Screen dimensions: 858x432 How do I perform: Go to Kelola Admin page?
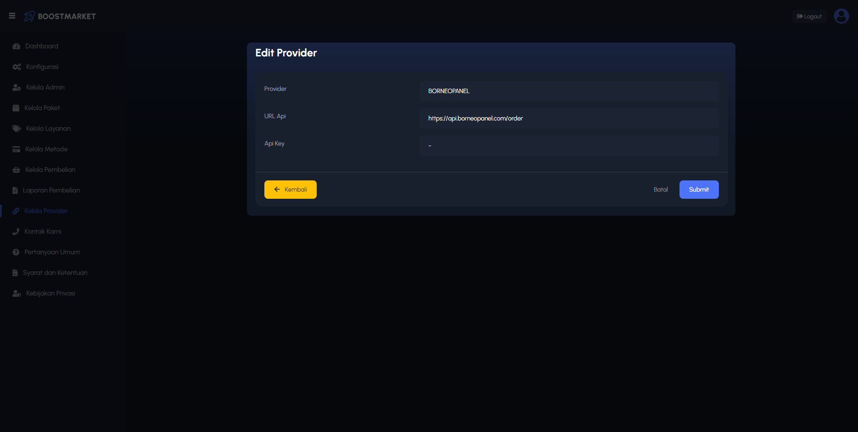coord(45,87)
